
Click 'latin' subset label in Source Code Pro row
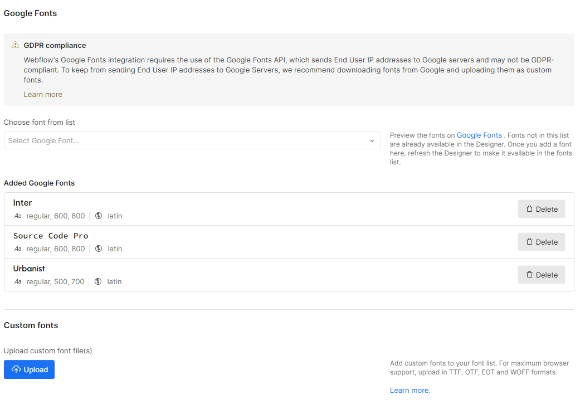(115, 249)
